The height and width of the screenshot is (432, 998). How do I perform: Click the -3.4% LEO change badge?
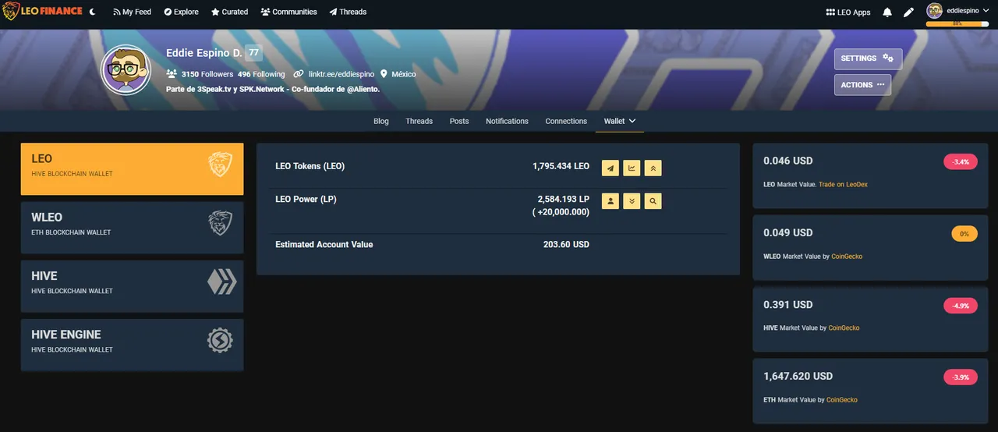pyautogui.click(x=961, y=162)
